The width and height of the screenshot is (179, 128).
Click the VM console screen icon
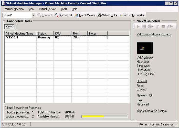144,26
